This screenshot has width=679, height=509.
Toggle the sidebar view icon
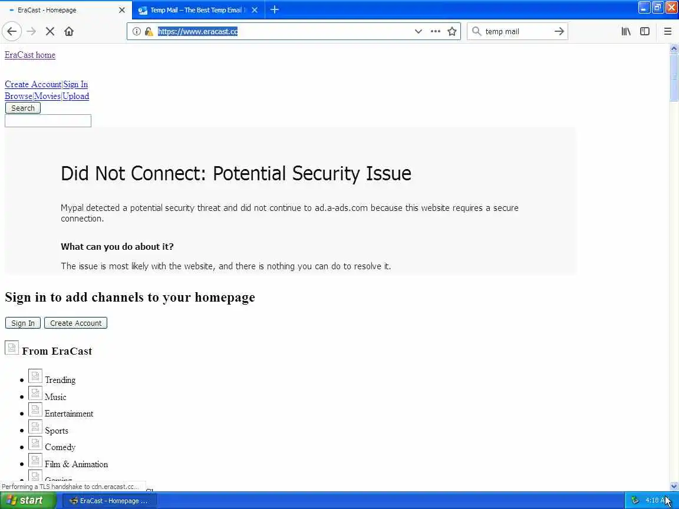(645, 31)
